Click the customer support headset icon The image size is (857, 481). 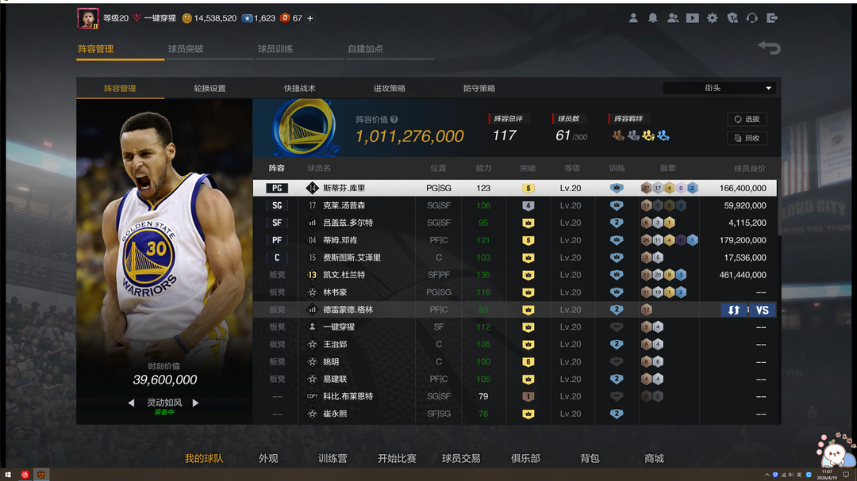click(x=752, y=18)
